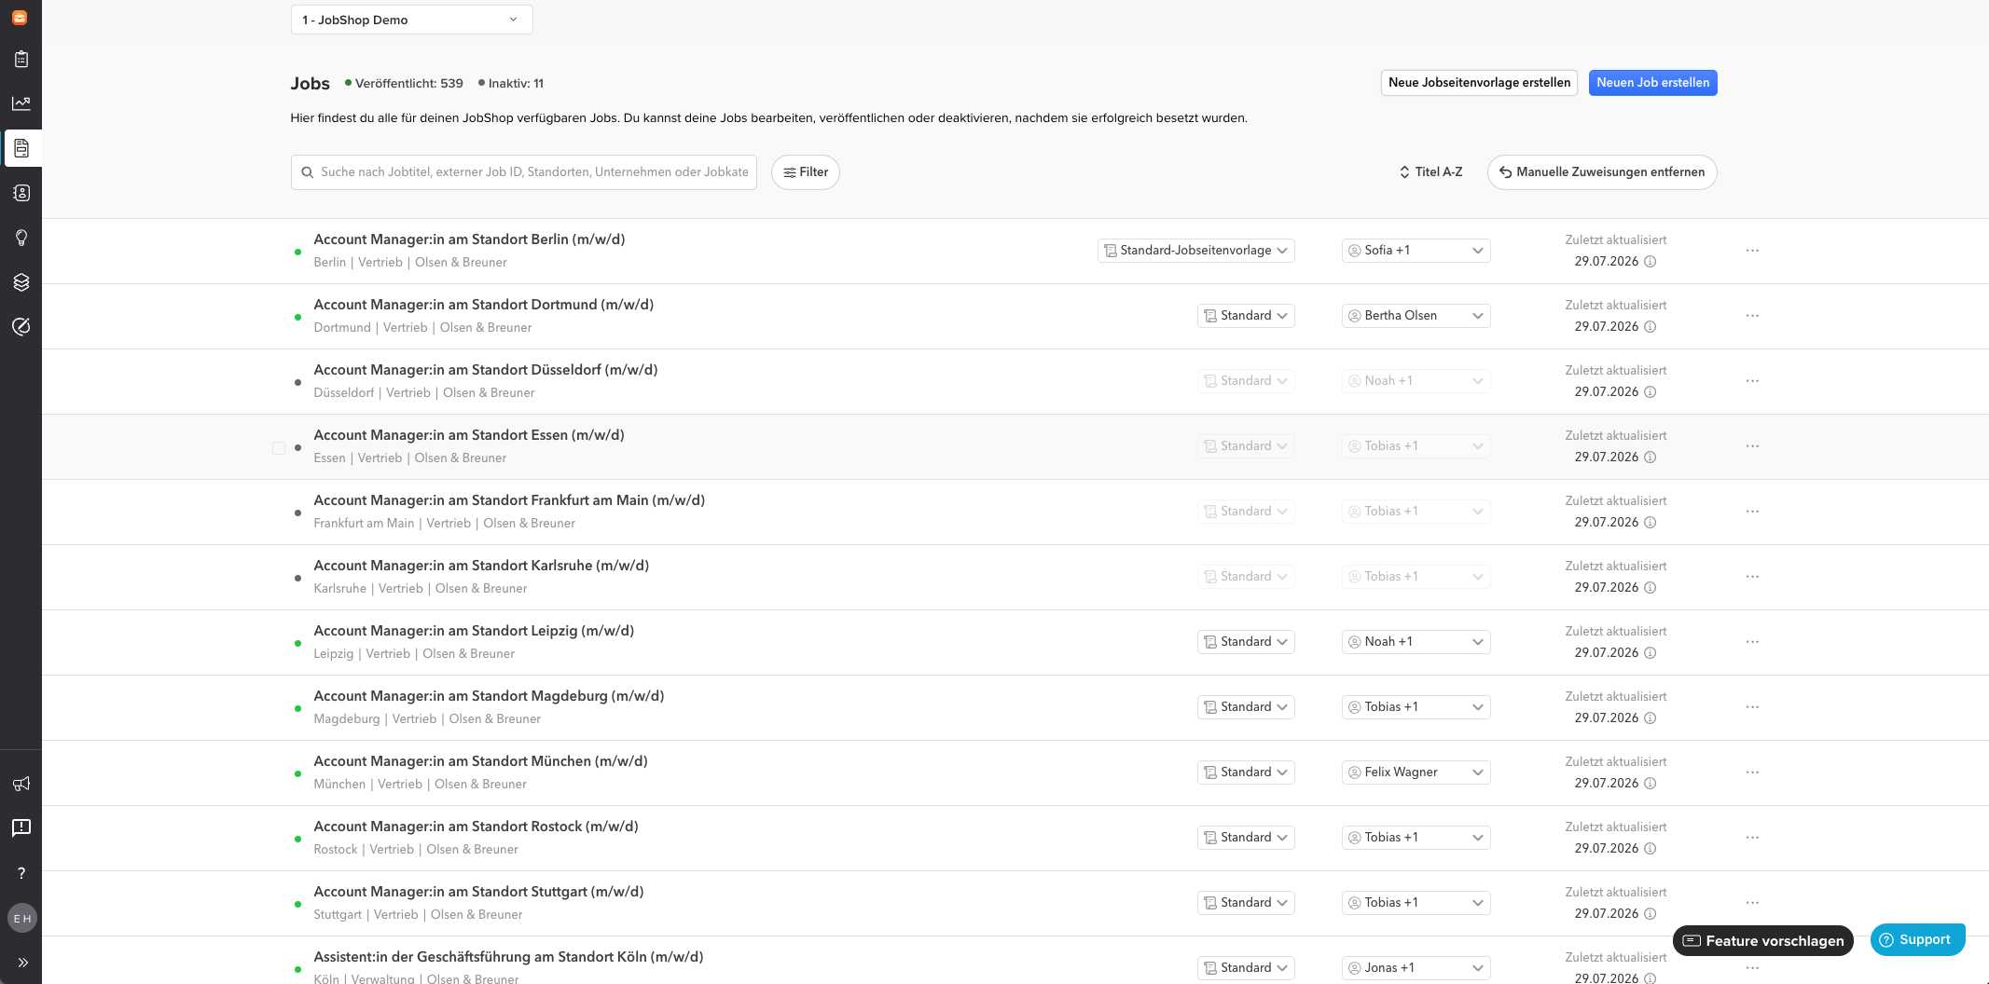Click the search magnifier icon
Screen dimensions: 1989x984
[307, 172]
